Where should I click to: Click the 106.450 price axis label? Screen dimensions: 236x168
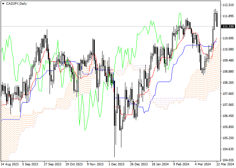pyautogui.click(x=228, y=116)
